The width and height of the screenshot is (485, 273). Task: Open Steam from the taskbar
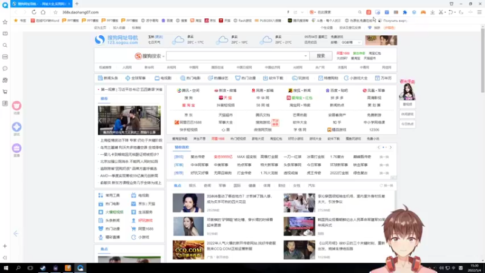[x=42, y=268]
